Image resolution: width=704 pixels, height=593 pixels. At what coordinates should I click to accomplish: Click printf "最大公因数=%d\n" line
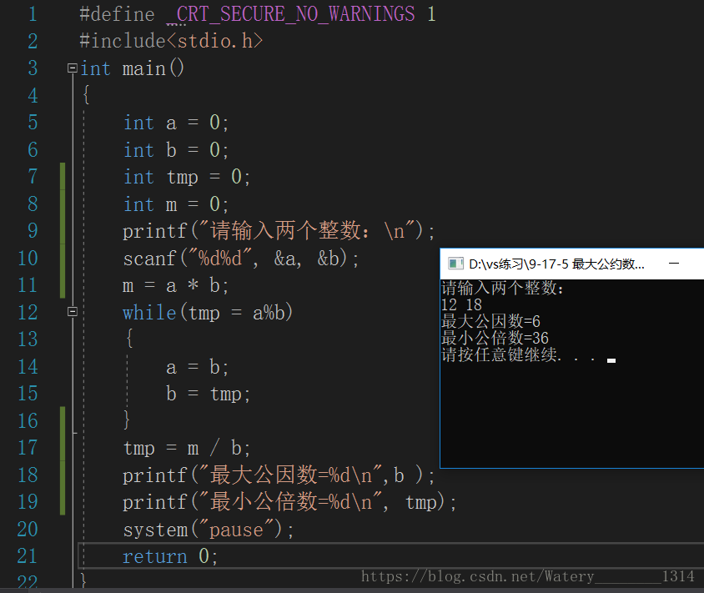click(x=279, y=475)
